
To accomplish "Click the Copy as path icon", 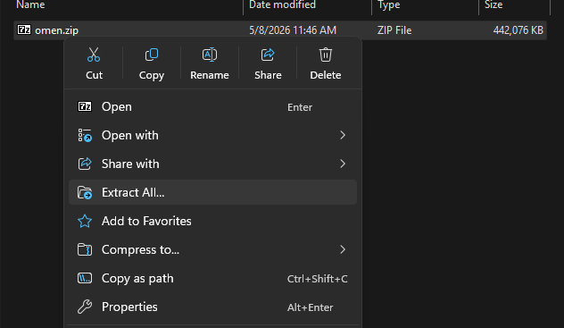I will pyautogui.click(x=85, y=278).
